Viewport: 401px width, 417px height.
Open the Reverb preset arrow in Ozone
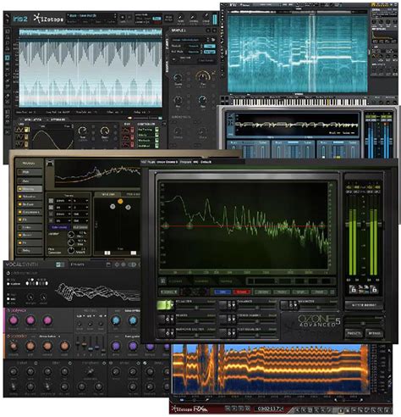click(172, 320)
